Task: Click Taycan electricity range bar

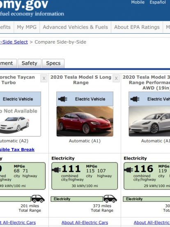Action: click(16, 199)
